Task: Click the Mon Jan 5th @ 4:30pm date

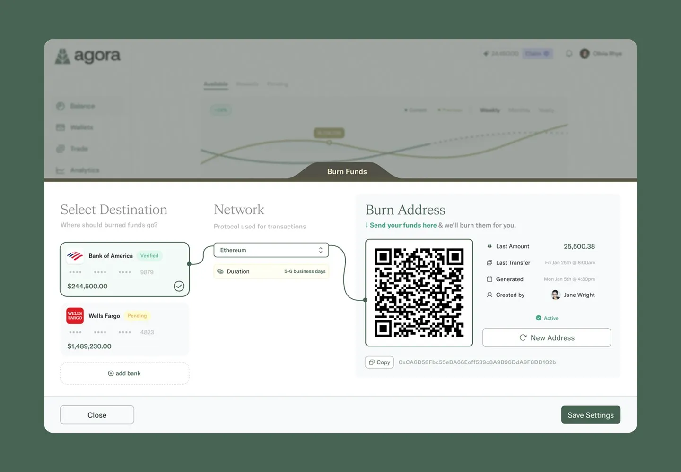Action: coord(569,279)
